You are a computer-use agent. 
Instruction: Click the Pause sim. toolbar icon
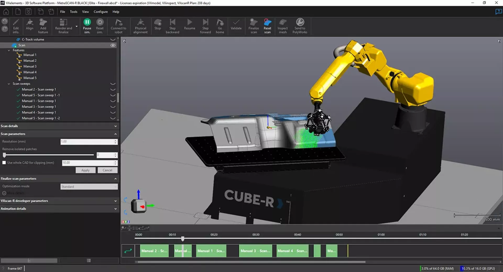pos(87,22)
